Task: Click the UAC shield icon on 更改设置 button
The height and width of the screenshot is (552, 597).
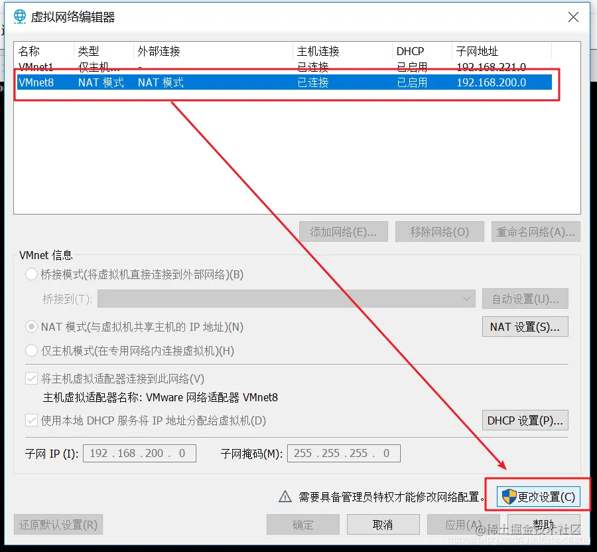Action: pyautogui.click(x=507, y=496)
